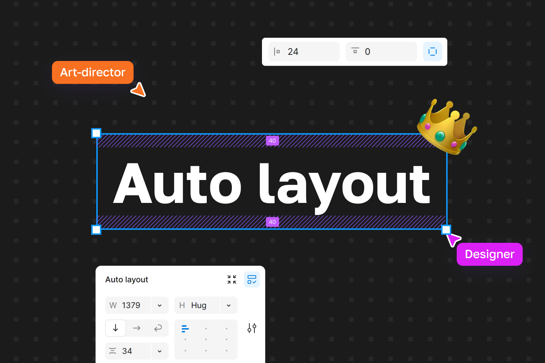Select the vertical layout direction arrow

pyautogui.click(x=116, y=328)
